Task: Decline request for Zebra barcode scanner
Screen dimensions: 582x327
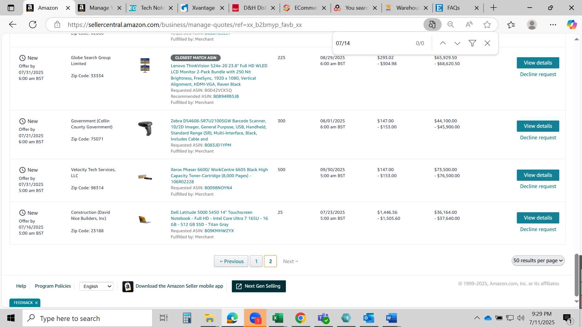Action: (x=538, y=138)
